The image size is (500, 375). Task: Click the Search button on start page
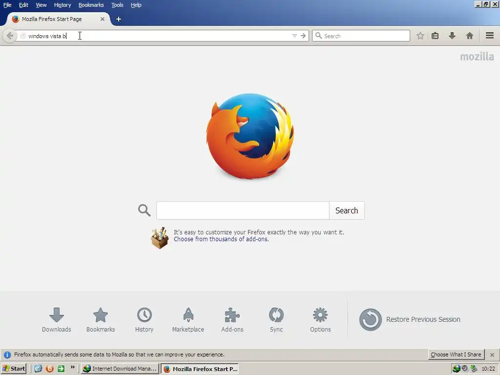[x=347, y=210]
